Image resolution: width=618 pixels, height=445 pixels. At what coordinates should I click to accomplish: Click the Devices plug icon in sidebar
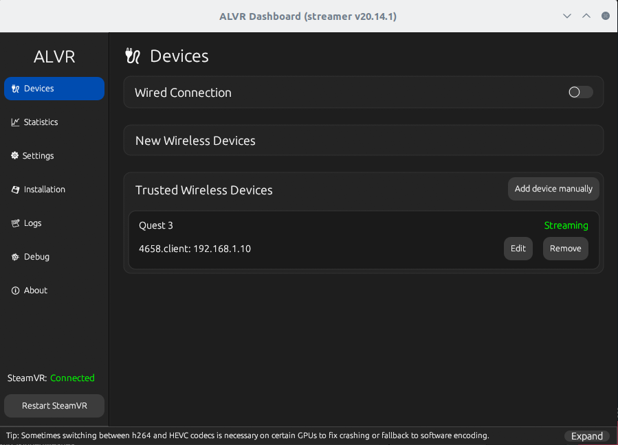tap(16, 89)
